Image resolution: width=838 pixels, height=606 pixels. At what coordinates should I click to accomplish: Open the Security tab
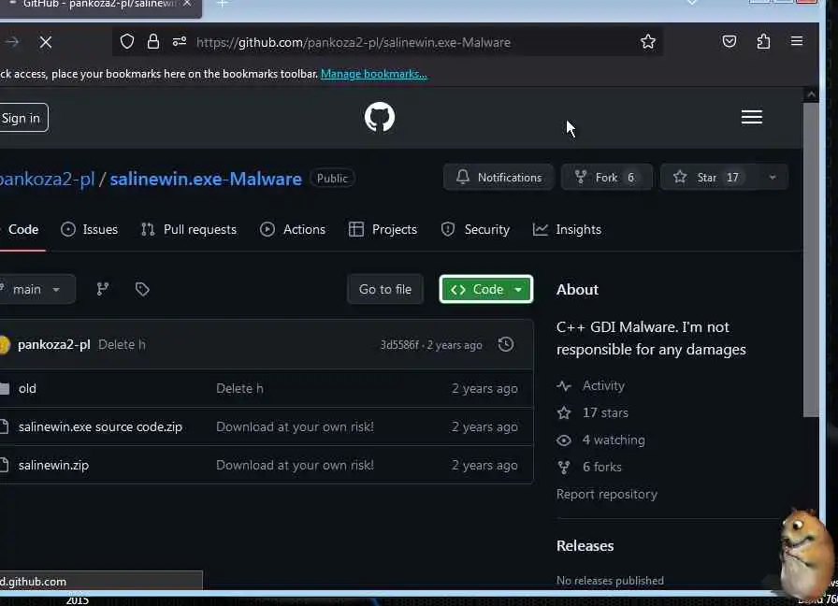pos(476,229)
